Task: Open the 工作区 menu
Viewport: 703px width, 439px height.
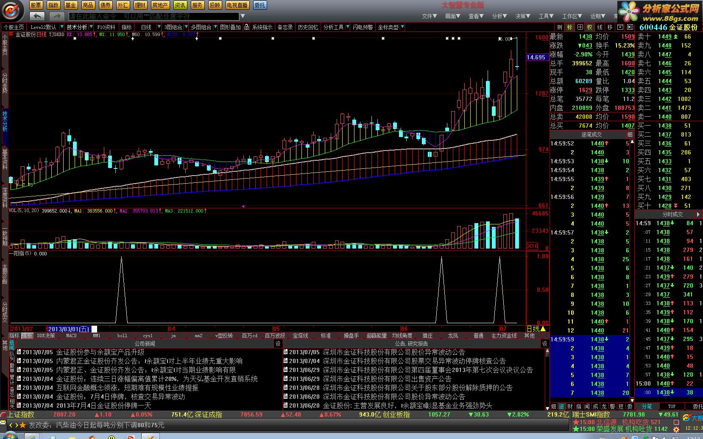Action: (572, 16)
